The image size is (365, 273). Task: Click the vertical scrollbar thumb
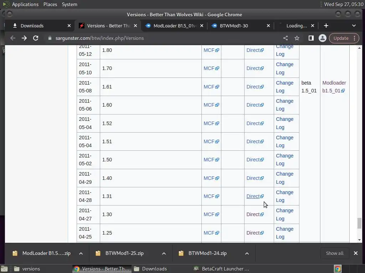click(x=359, y=223)
